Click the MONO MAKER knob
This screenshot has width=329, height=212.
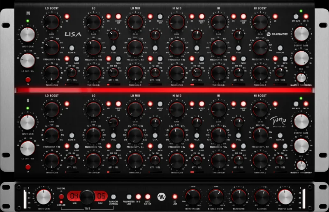click(192, 197)
